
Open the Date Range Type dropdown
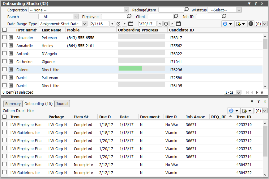coord(84,24)
